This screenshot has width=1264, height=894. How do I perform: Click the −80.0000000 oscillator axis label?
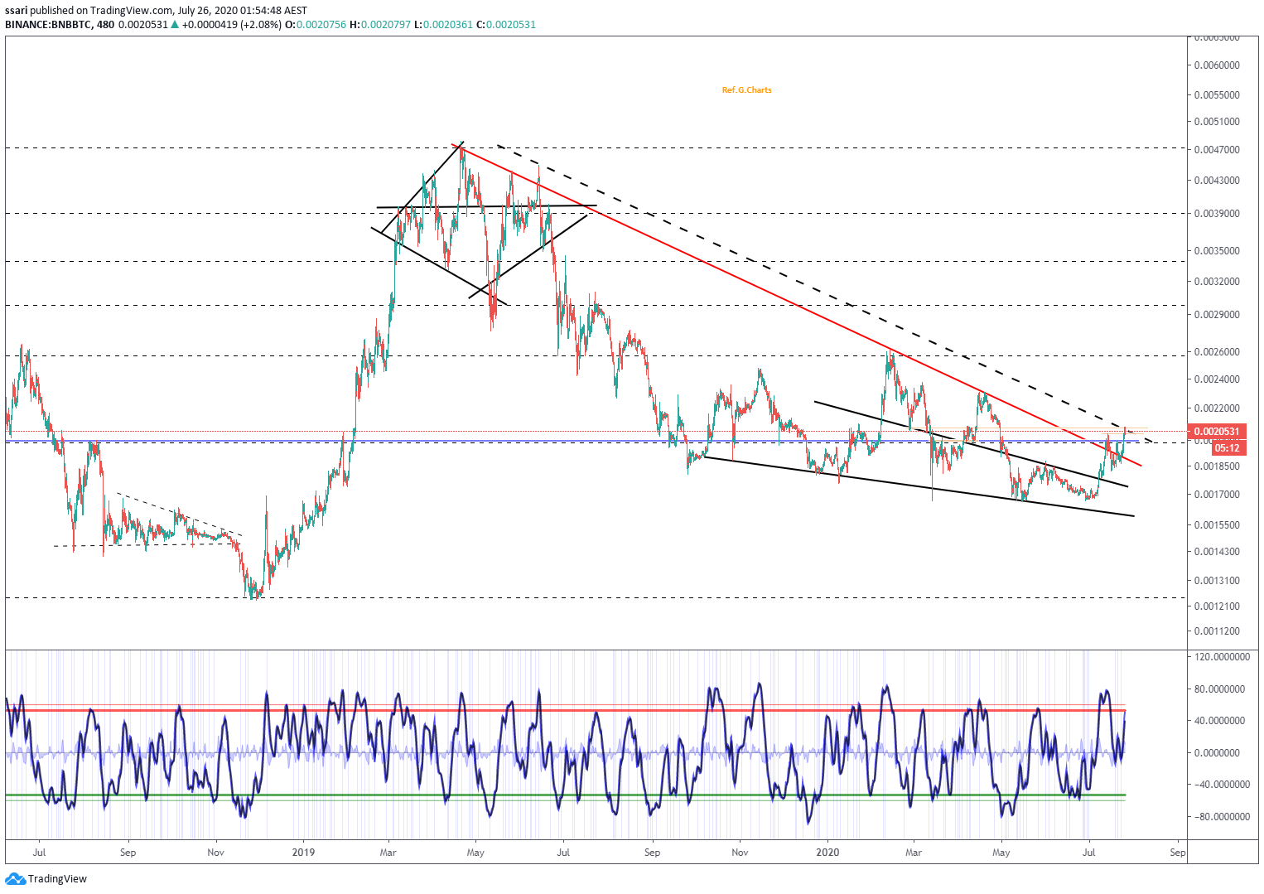pyautogui.click(x=1223, y=817)
